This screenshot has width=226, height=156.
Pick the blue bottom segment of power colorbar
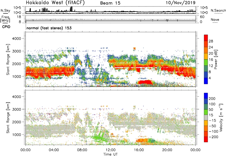coord(206,81)
